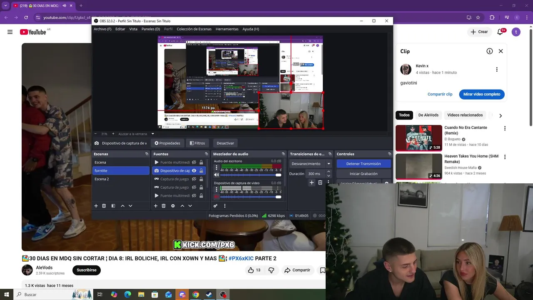This screenshot has height=300, width=533.
Task: Undock the Escenas panel
Action: tap(147, 154)
